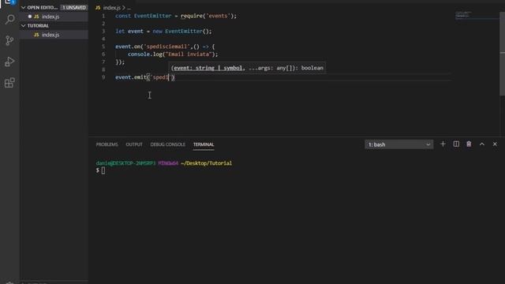Viewport: 505px width, 284px height.
Task: Click the 'require' call on line 1
Action: 192,16
